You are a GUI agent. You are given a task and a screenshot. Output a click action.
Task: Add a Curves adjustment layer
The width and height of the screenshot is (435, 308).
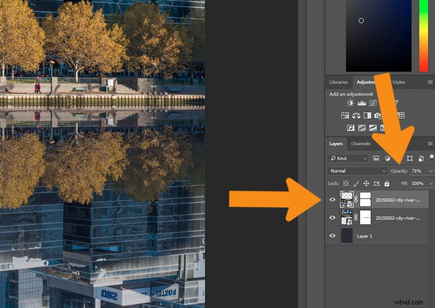[x=373, y=103]
